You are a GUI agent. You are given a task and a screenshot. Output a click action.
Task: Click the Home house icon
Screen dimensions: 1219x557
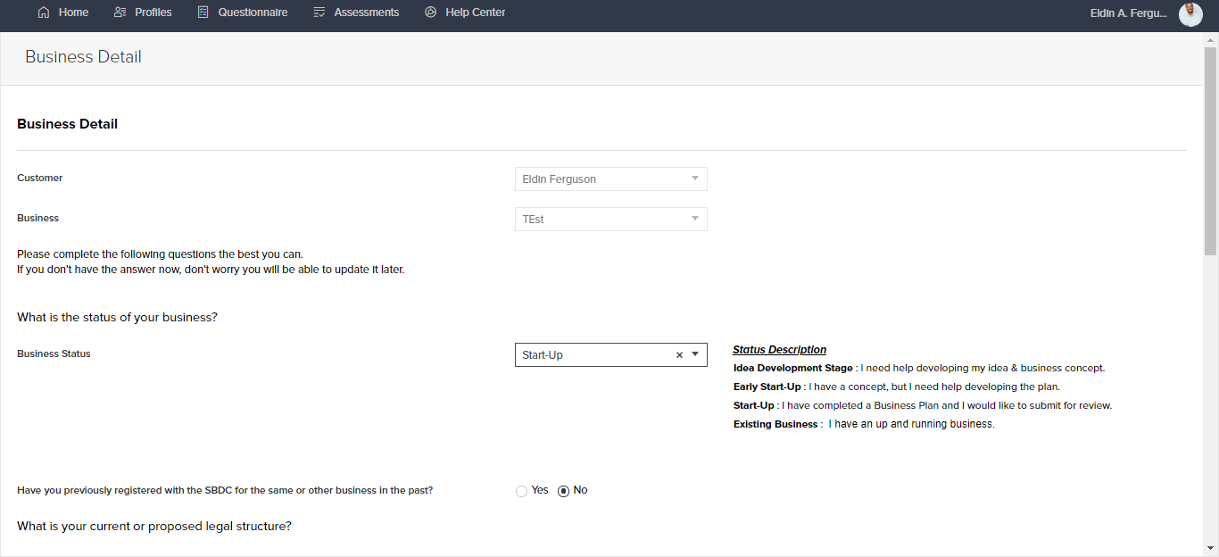[44, 12]
